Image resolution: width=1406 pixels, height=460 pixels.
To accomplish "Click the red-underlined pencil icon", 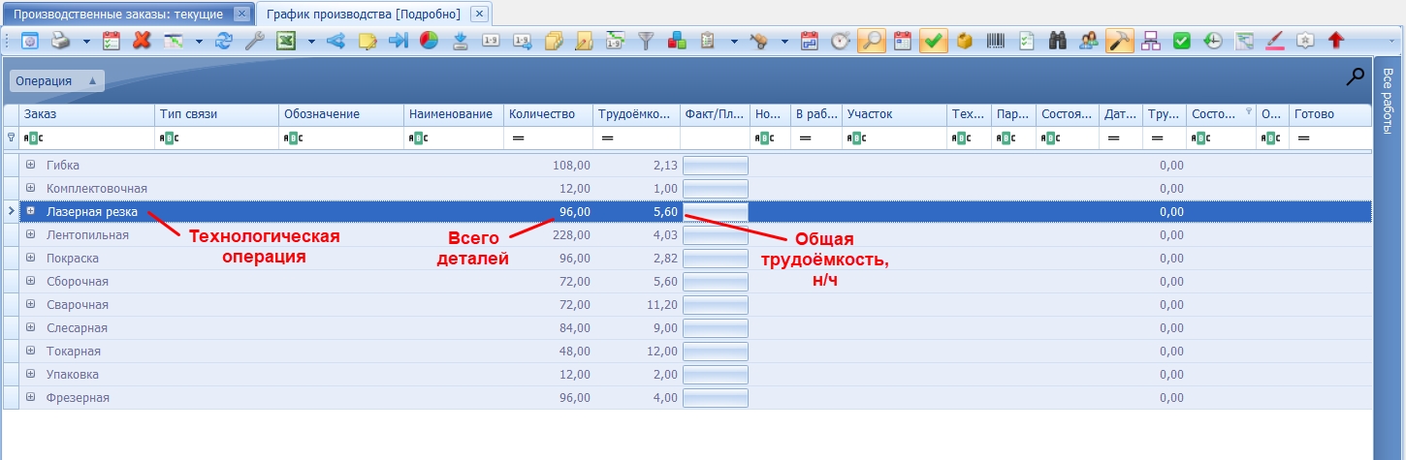I will click(1274, 41).
